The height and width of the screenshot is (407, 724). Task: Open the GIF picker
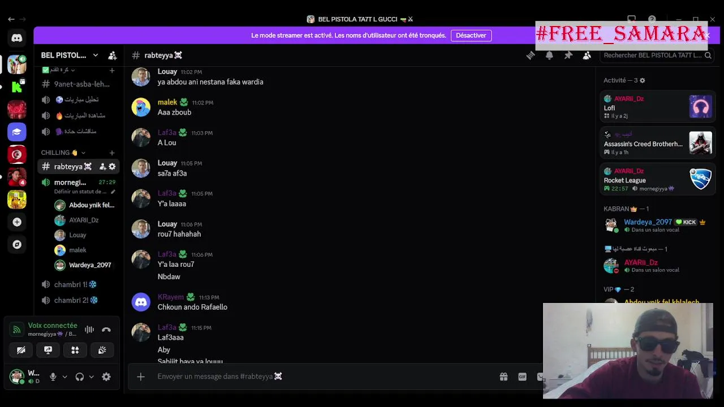(x=522, y=376)
